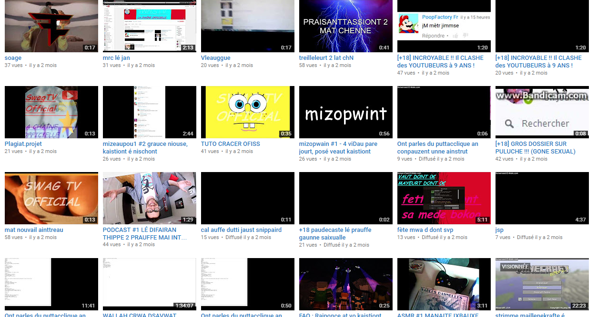597x317 pixels.
Task: Click the SpongeBob face video thumbnail
Action: click(x=247, y=112)
